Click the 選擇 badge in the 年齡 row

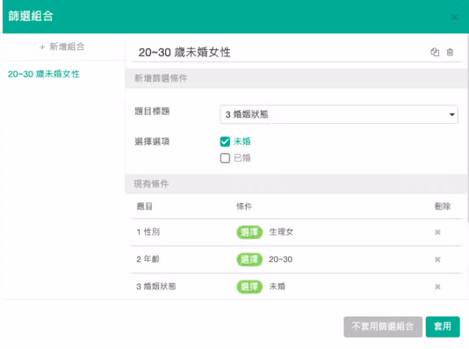(249, 259)
